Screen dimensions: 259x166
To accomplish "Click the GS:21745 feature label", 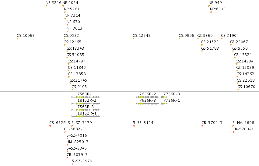I will pos(78,80).
